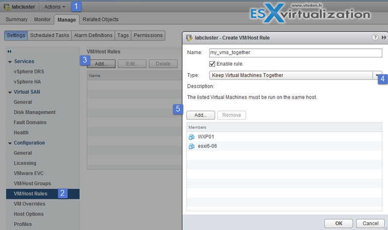Open the rule Type dropdown

point(295,75)
